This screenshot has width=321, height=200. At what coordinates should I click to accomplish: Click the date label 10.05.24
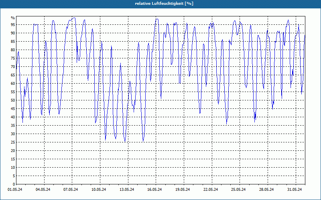[99, 190]
